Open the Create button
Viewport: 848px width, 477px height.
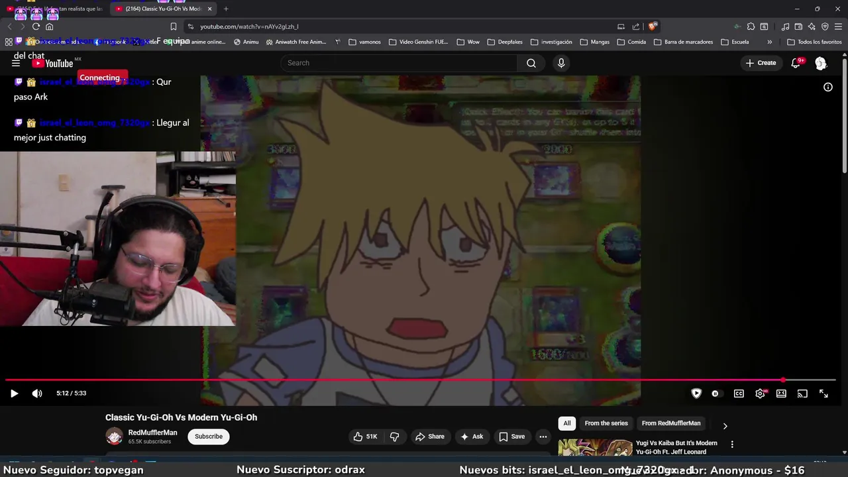(x=761, y=63)
